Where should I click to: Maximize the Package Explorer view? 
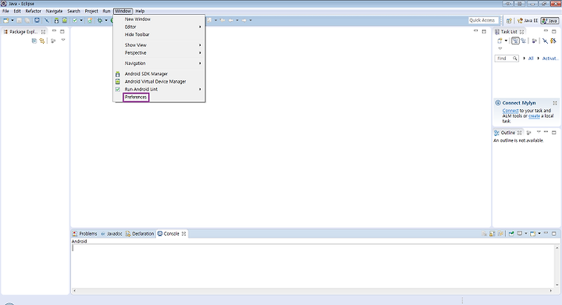click(62, 31)
